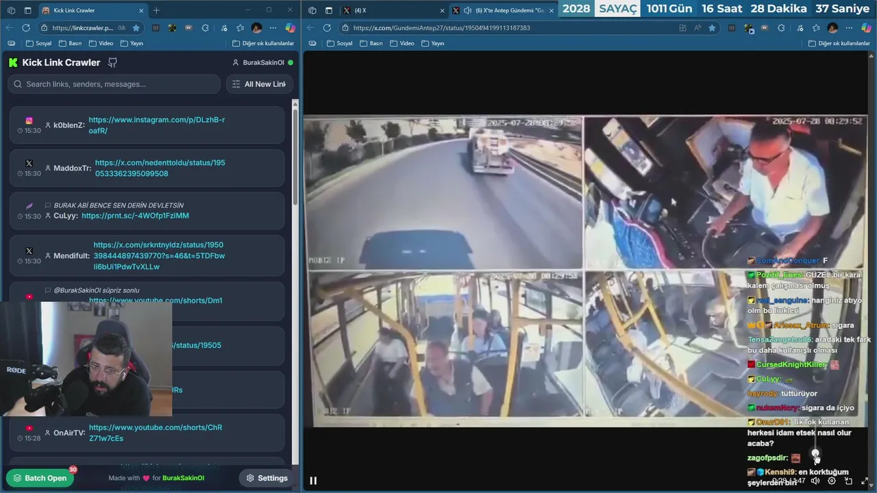
Task: Close the Kick Link Crawler tab
Action: point(141,10)
